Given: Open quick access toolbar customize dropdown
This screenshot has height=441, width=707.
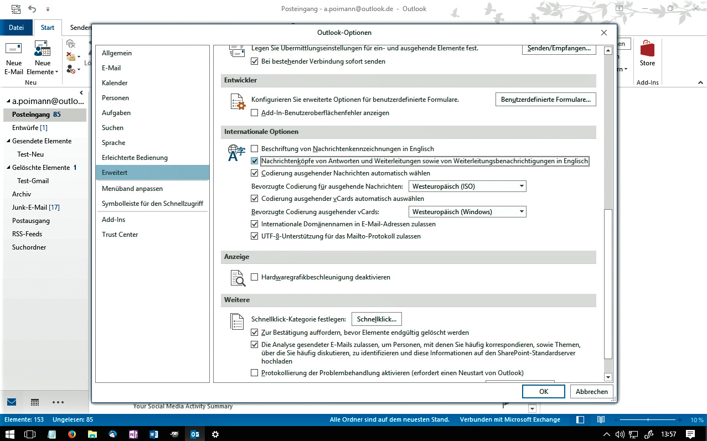Looking at the screenshot, I should 48,10.
